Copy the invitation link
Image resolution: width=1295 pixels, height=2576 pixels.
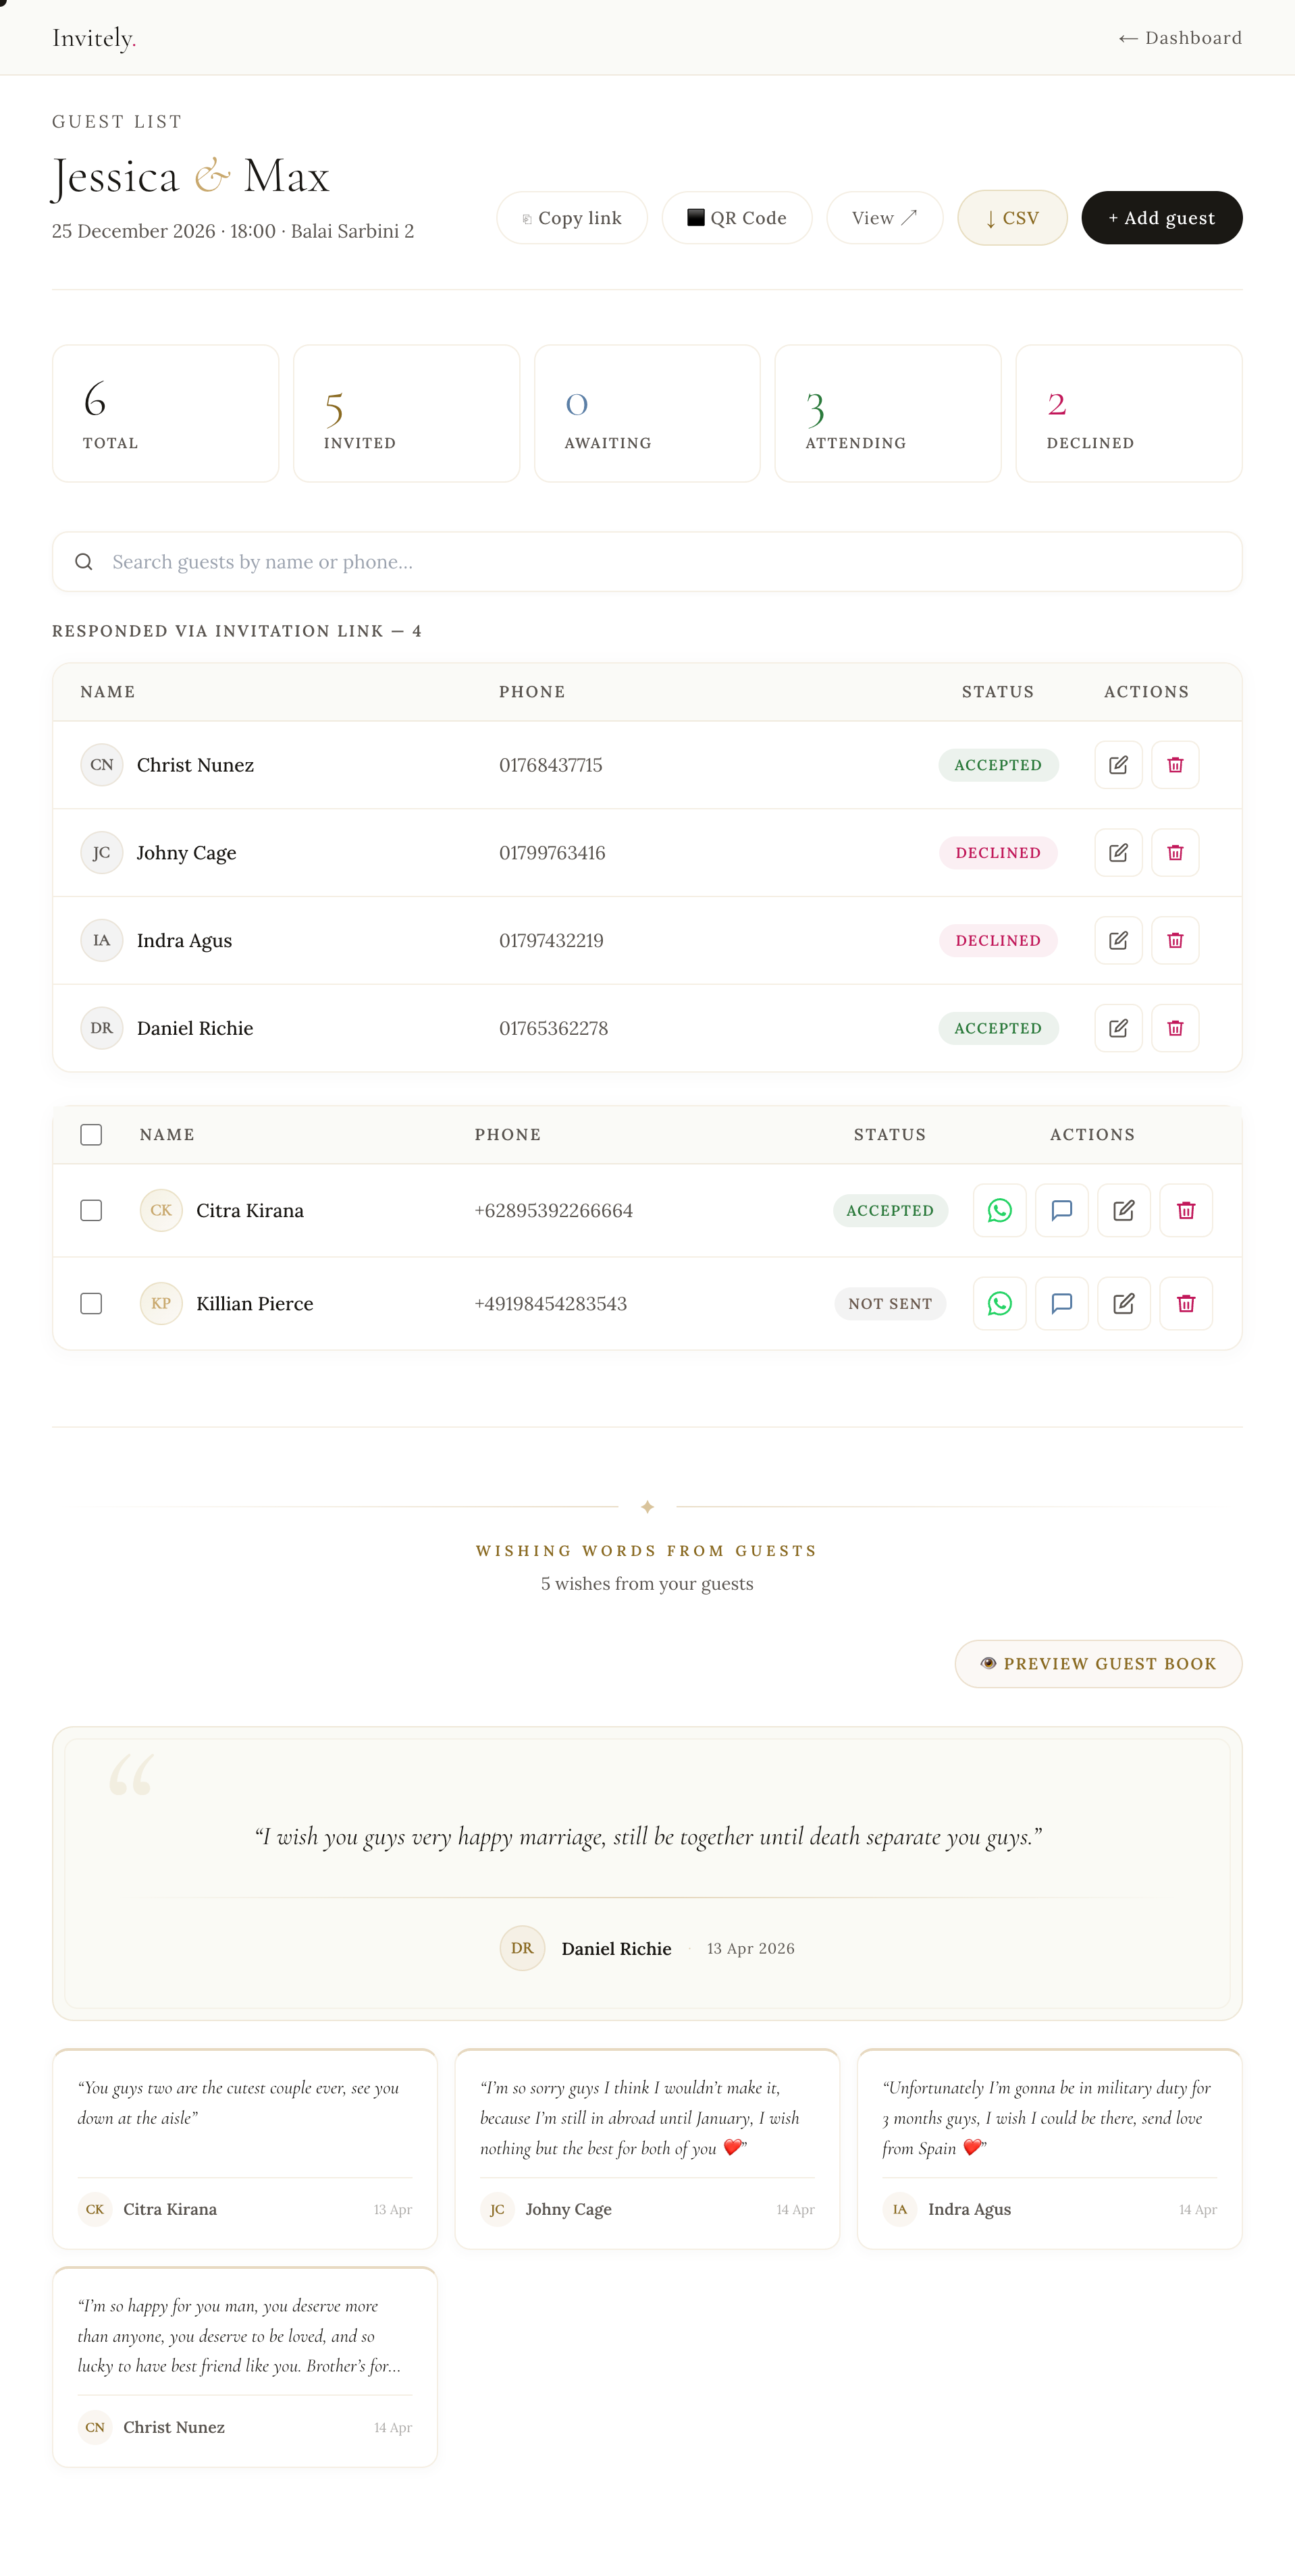pyautogui.click(x=571, y=218)
